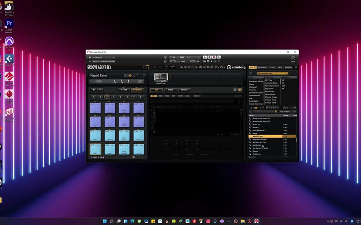Switch pads to INSTRUMENT mode

tap(137, 90)
